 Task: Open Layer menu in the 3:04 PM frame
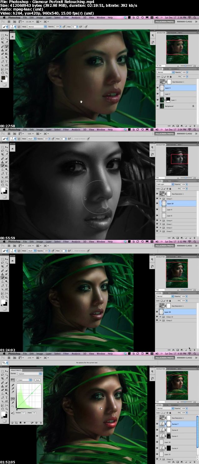pyautogui.click(x=49, y=129)
